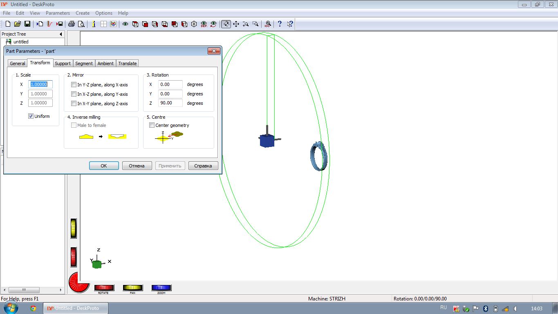Image resolution: width=558 pixels, height=314 pixels.
Task: Click the print preview icon
Action: [81, 24]
